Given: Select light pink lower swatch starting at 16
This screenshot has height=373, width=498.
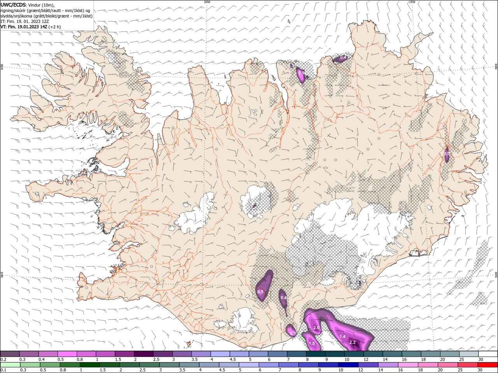Looking at the screenshot, I should point(407,365).
